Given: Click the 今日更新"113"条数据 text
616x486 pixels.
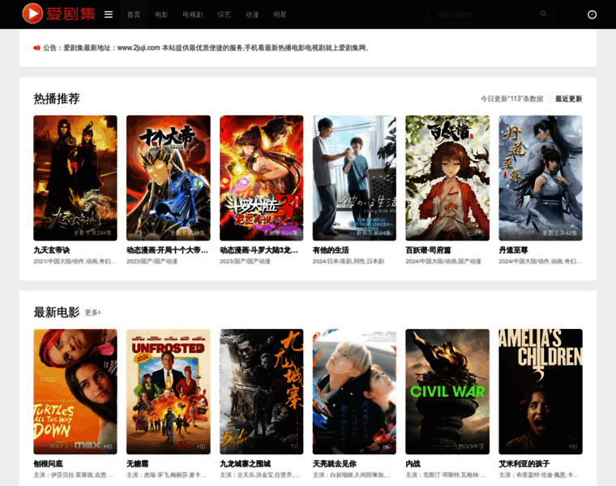Looking at the screenshot, I should point(512,99).
